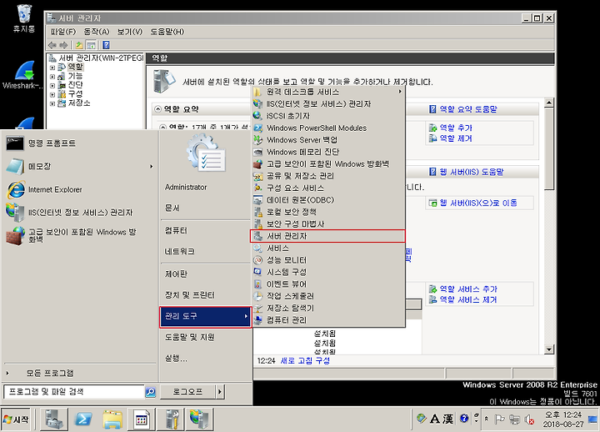Expand 역할 tree node

pos(52,68)
